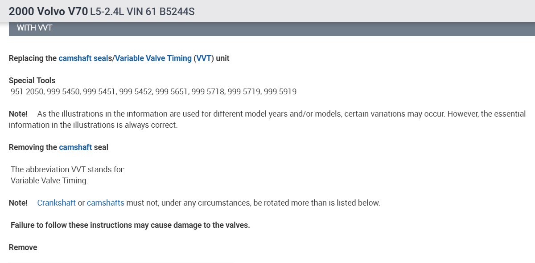Open the 'camshafts' link in the rotation note
535x263 pixels.
(105, 203)
